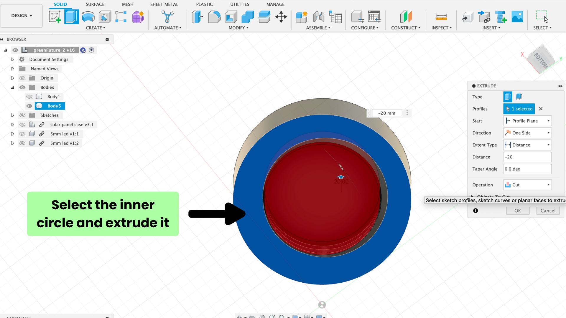Click the 1 selected profiles button

coord(519,109)
